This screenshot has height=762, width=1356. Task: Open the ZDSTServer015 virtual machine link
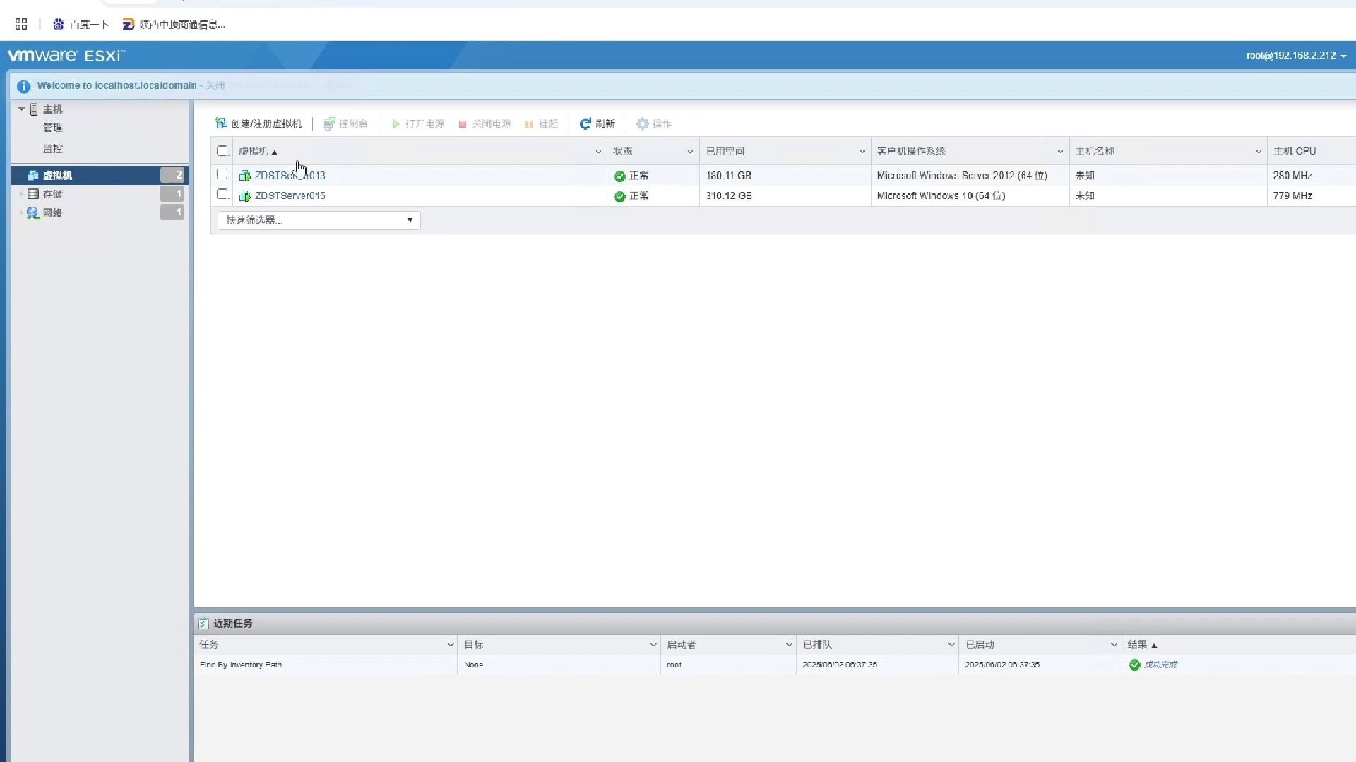point(290,196)
